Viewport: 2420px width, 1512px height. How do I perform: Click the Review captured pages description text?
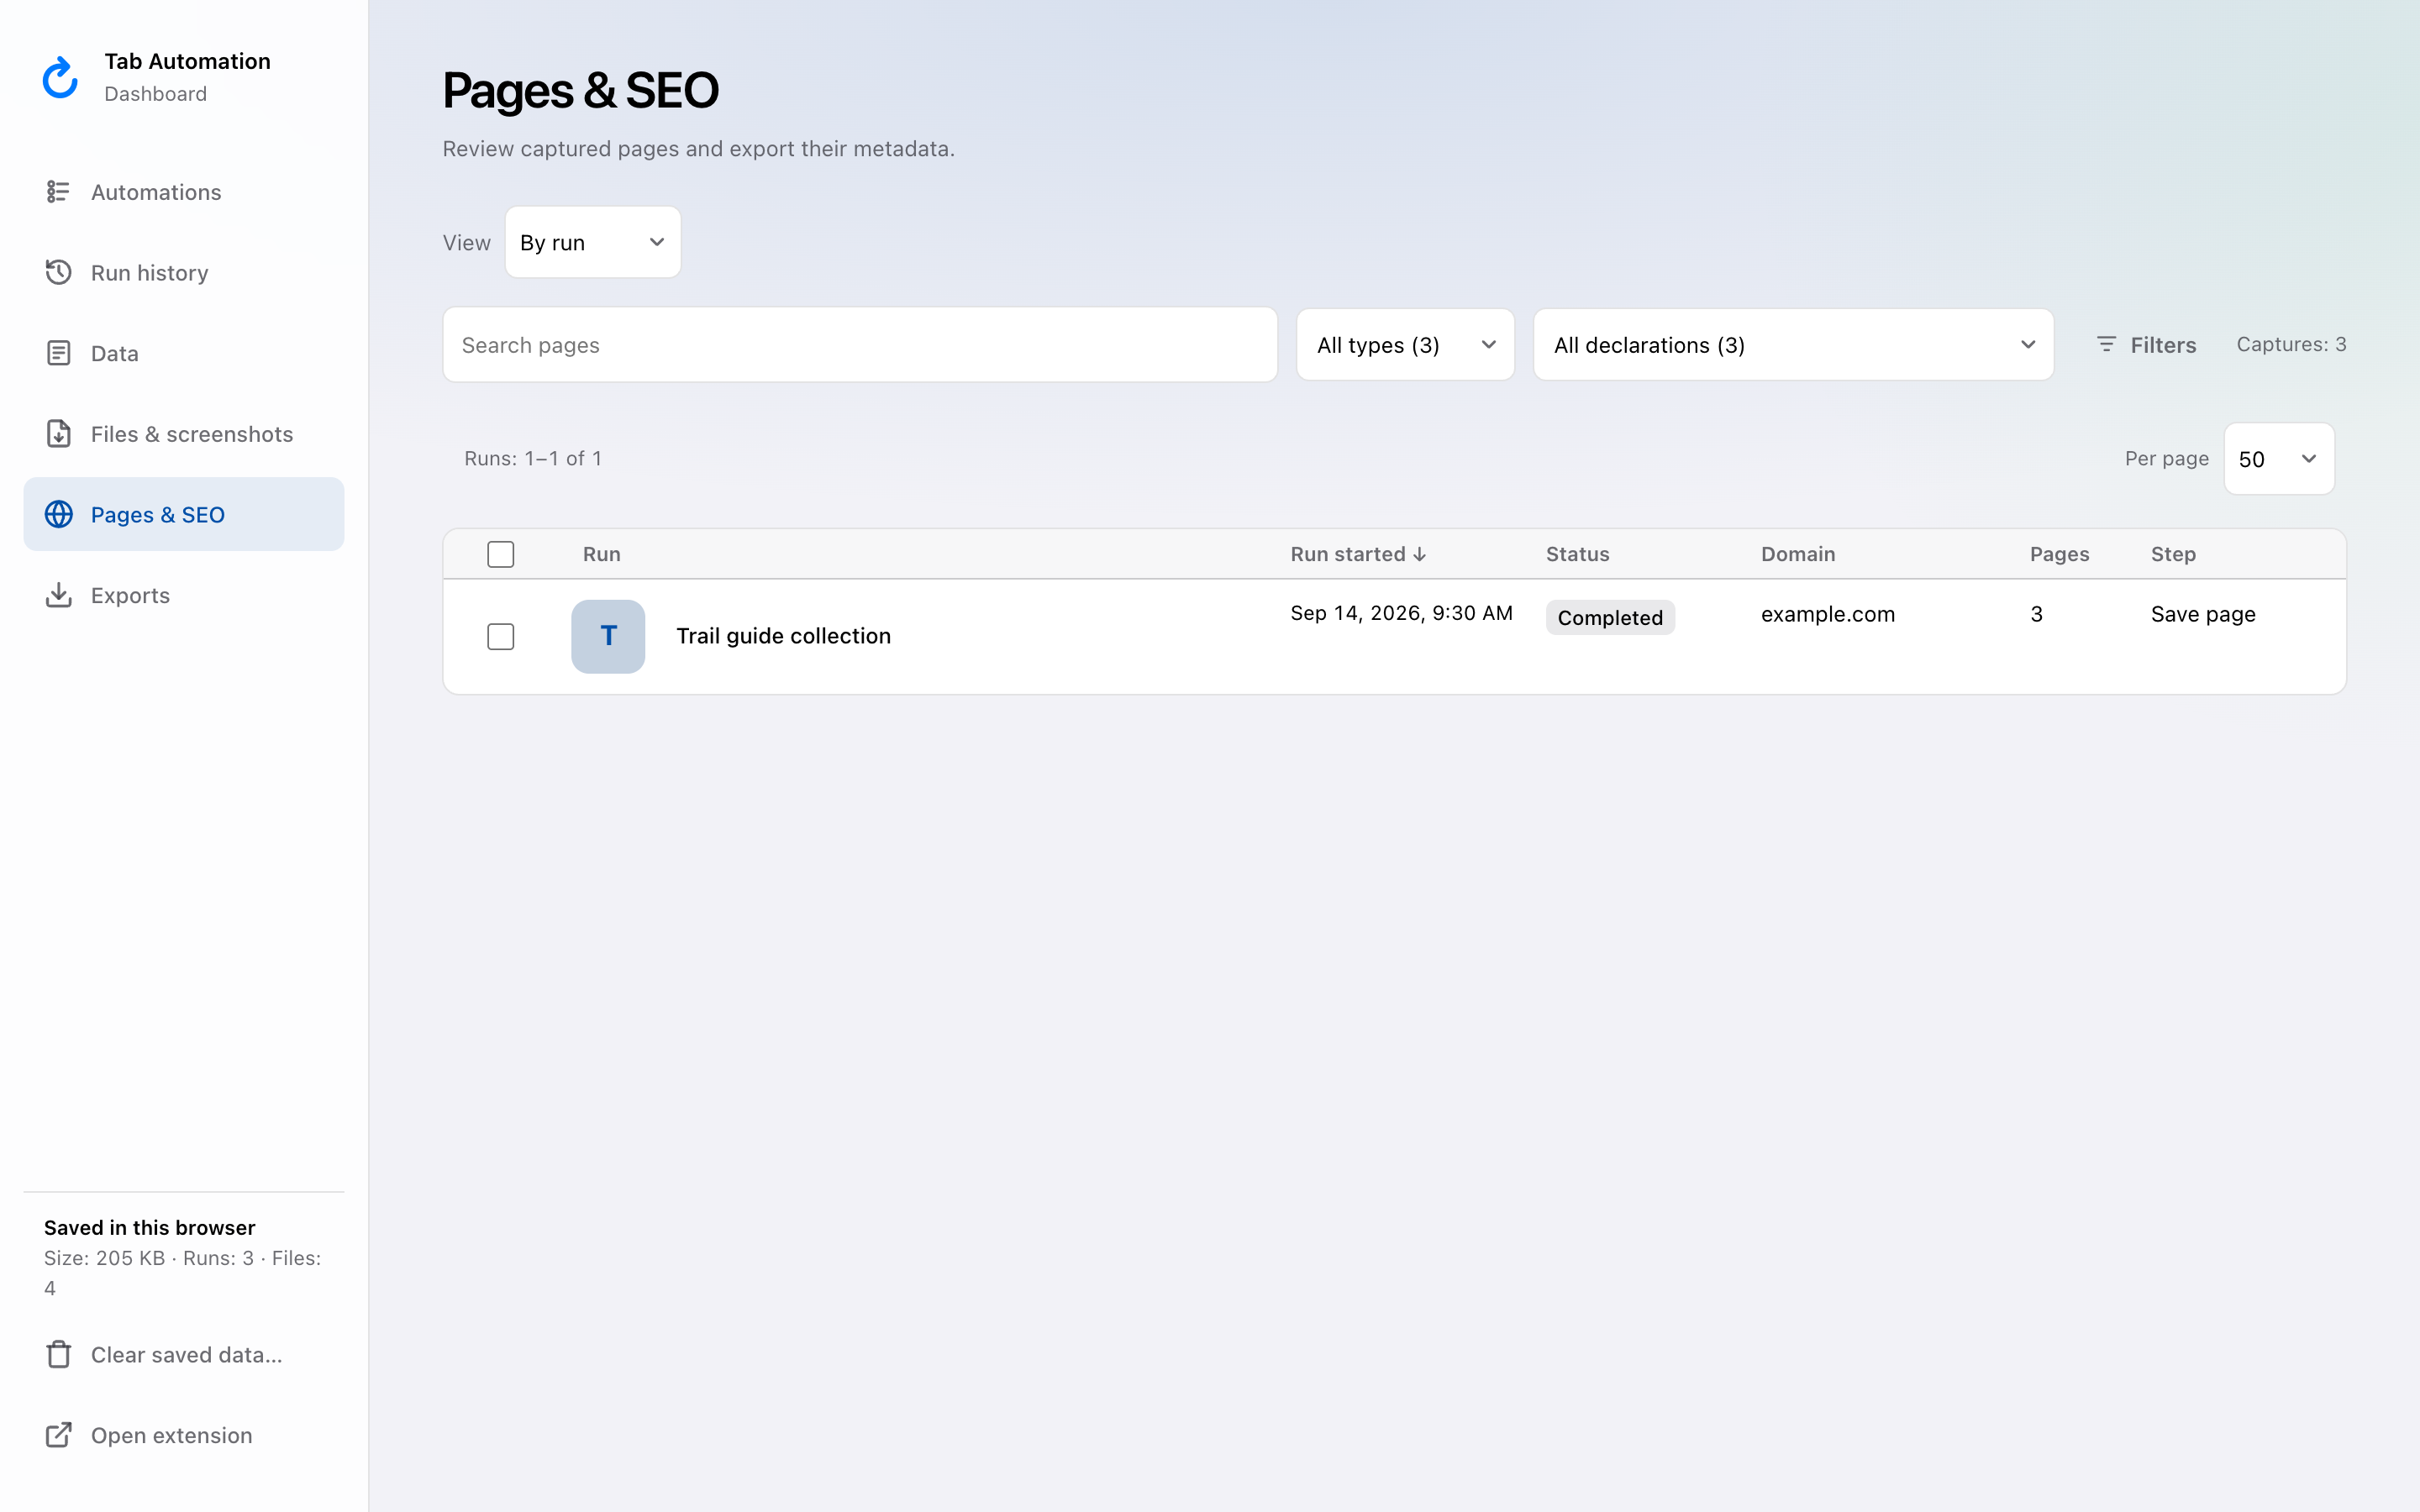698,149
